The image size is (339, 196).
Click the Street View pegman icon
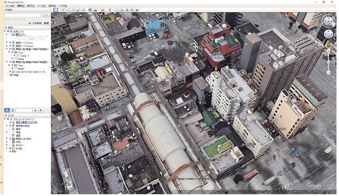pos(328,44)
